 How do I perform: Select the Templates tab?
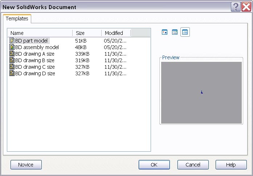[x=17, y=19]
